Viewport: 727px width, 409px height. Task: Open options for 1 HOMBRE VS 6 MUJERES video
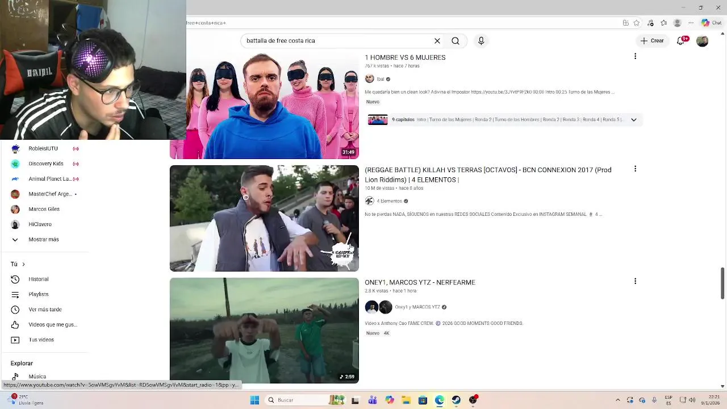635,56
